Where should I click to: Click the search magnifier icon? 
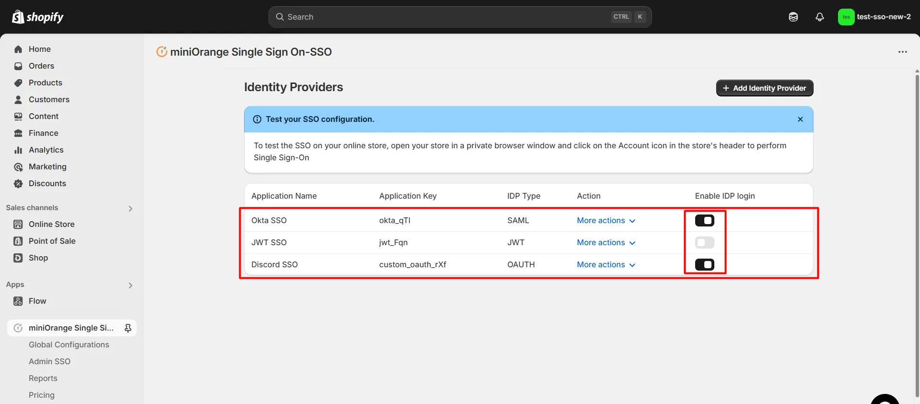[280, 17]
